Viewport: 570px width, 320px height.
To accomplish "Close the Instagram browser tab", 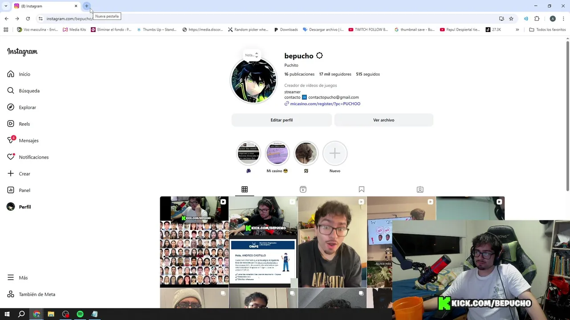I will [76, 6].
